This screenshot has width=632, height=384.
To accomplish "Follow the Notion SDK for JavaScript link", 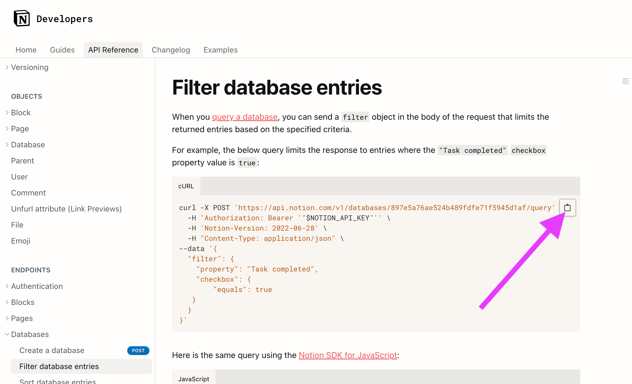I will coord(348,355).
